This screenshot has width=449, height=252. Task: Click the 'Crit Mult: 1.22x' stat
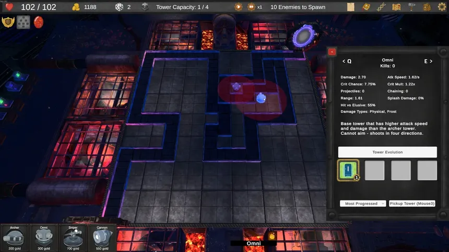(401, 84)
